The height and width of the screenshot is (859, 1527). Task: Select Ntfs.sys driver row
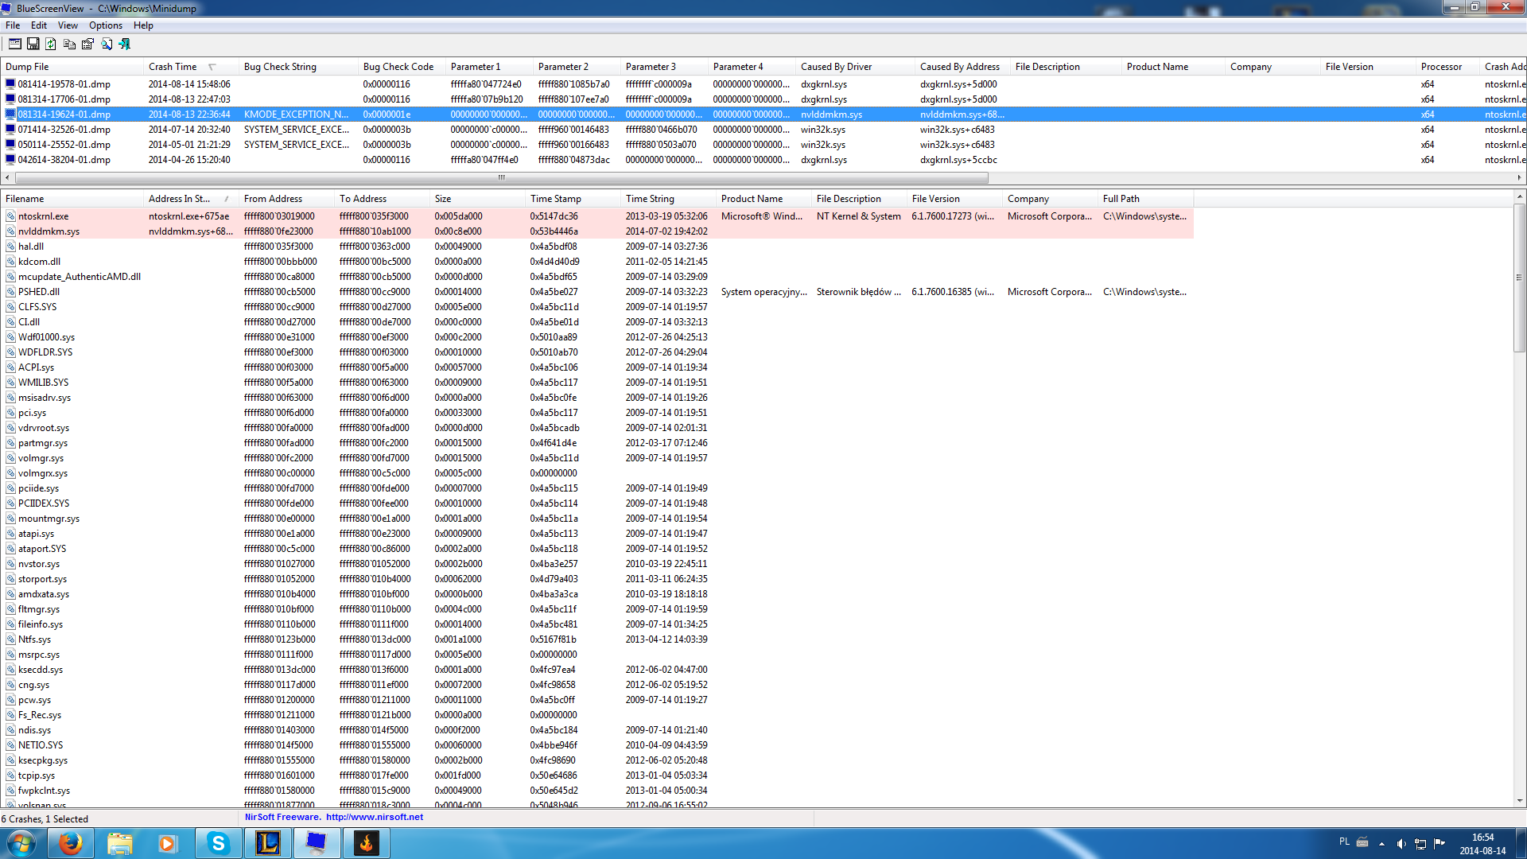click(596, 639)
